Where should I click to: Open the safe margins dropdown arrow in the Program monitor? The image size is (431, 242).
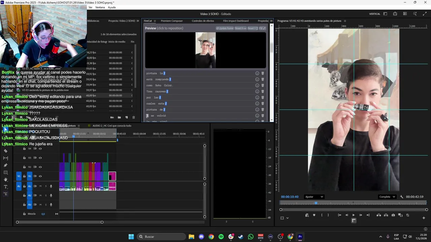tap(287, 218)
